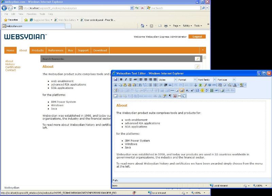Viewport: 272px width, 196px height.
Task: Insert an anchor with the anchor icon
Action: coord(195,85)
